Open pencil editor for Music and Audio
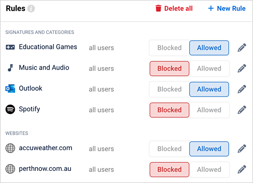 [x=242, y=69]
